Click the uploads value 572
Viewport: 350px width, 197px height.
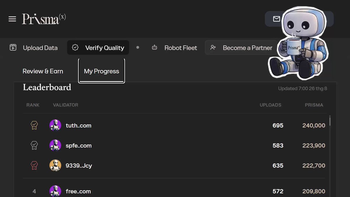pyautogui.click(x=278, y=191)
